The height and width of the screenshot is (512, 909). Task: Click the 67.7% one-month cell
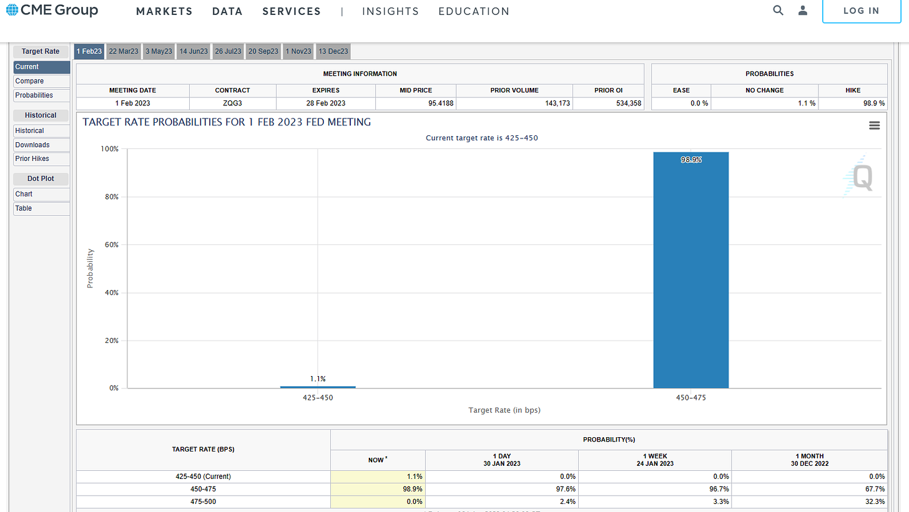coord(809,489)
